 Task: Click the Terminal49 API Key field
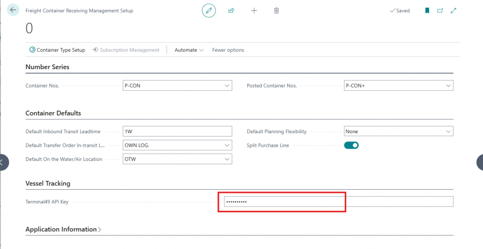(339, 201)
